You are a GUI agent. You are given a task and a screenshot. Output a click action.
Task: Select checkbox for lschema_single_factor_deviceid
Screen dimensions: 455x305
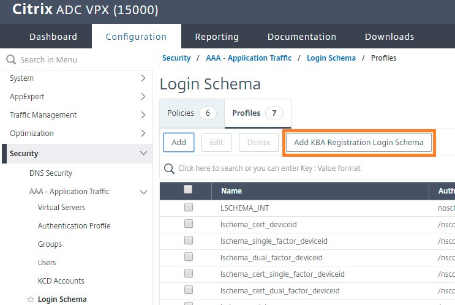(x=189, y=240)
